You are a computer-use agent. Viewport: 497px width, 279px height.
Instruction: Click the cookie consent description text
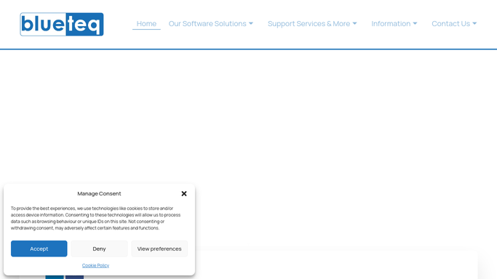coord(95,218)
